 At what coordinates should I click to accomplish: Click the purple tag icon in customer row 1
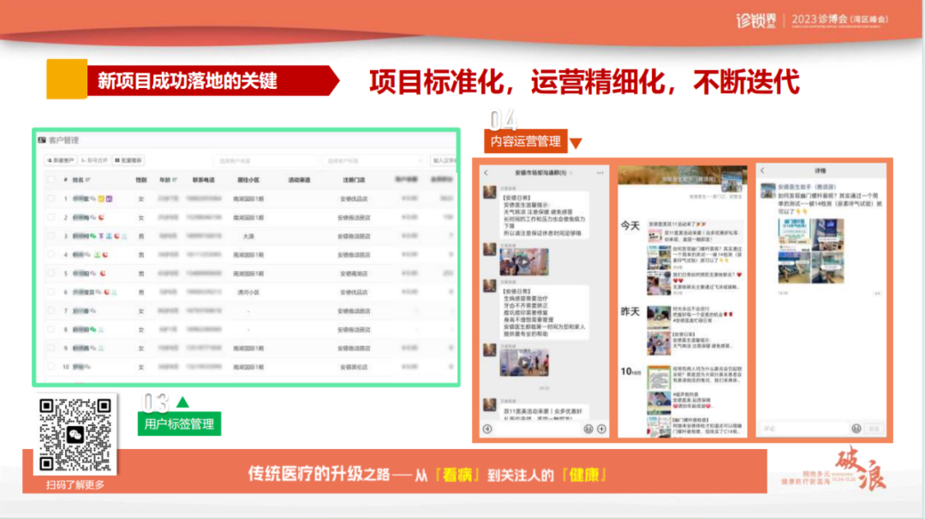(109, 198)
